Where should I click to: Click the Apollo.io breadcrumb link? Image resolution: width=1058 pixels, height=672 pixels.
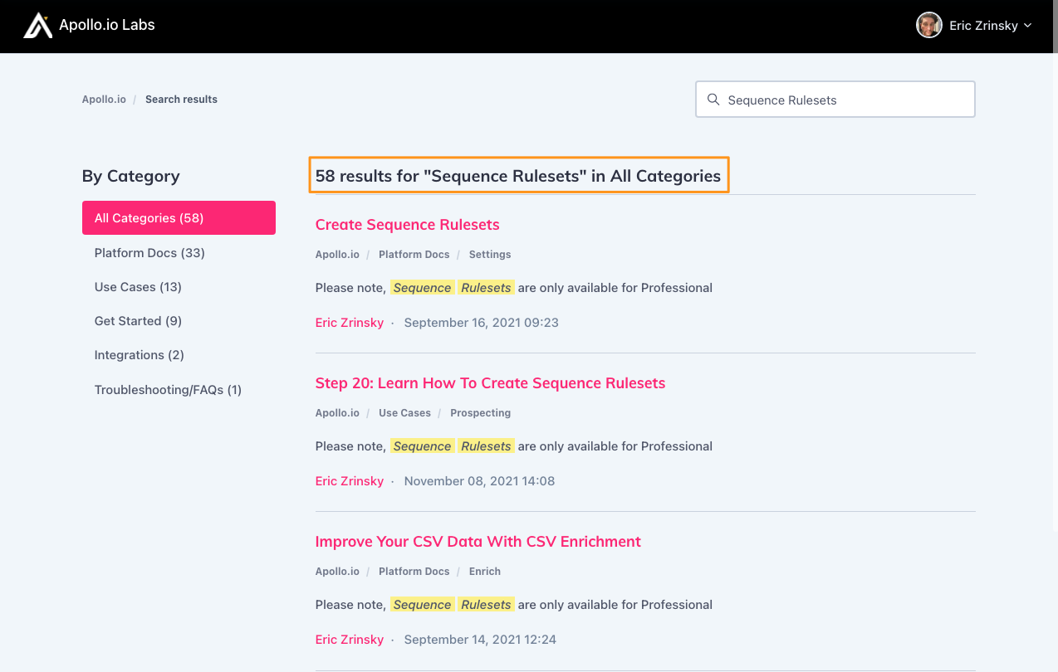point(104,99)
